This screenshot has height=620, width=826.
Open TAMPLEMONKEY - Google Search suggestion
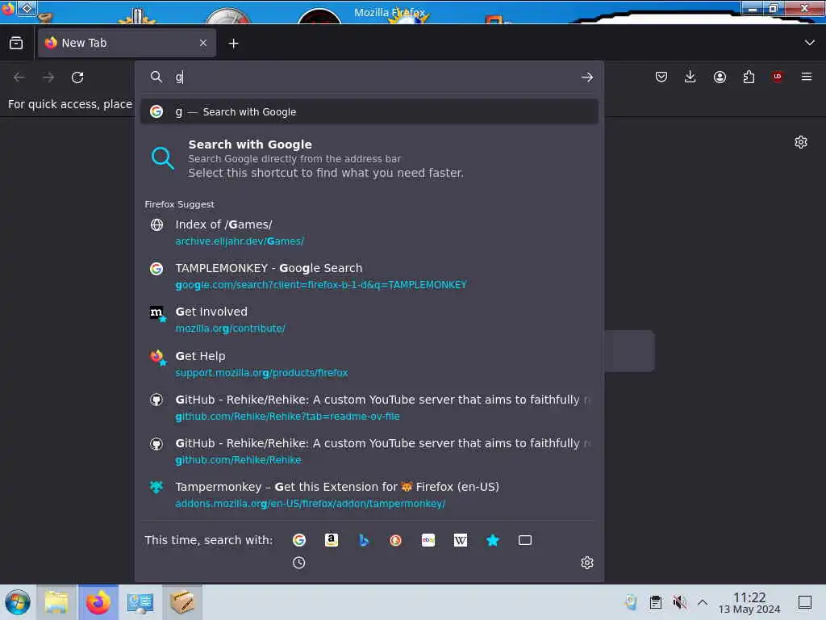[x=369, y=276]
